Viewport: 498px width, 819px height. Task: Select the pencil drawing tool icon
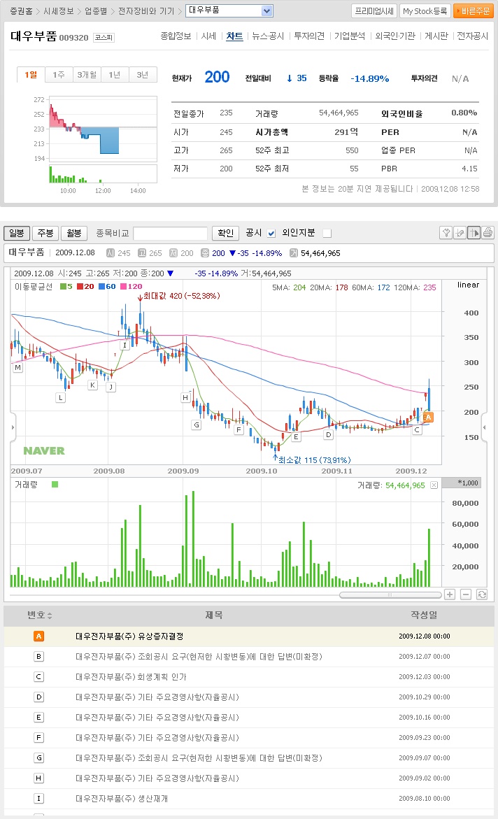460,232
